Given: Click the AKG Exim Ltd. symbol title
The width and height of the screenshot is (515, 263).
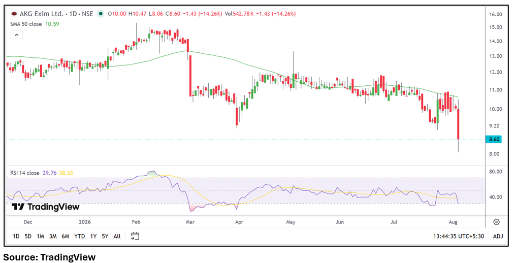Looking at the screenshot, I should coord(41,14).
